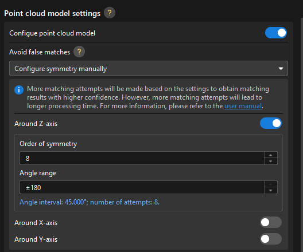Image resolution: width=303 pixels, height=252 pixels.
Task: Click the blue info icon beside the message
Action: pos(19,90)
